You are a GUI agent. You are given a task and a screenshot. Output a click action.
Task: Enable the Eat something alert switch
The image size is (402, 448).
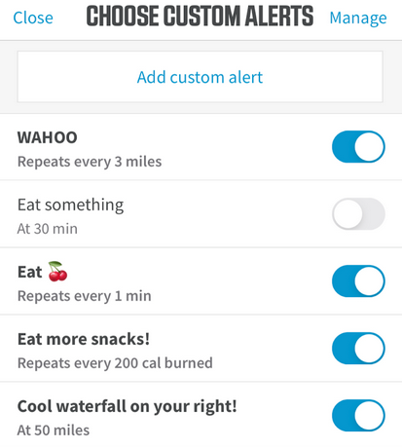358,214
